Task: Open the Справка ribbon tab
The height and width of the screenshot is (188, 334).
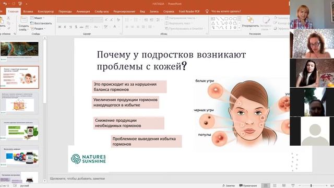Action: [169, 11]
